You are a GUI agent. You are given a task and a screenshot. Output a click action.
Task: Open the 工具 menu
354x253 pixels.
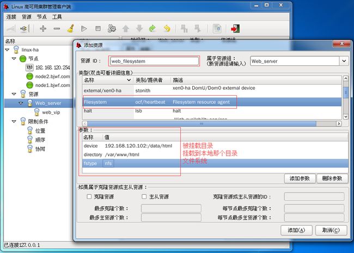click(x=57, y=17)
